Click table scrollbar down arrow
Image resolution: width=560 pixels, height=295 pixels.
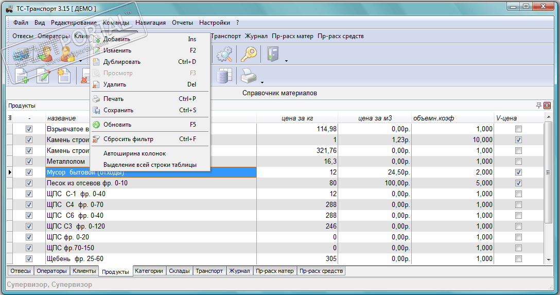[549, 260]
